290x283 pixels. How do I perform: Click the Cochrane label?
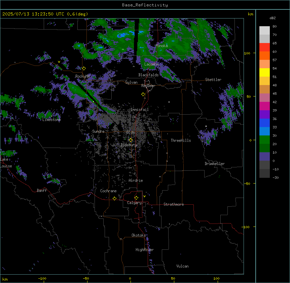[108, 191]
